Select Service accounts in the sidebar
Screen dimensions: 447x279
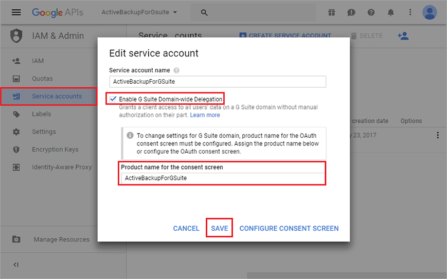(x=49, y=96)
